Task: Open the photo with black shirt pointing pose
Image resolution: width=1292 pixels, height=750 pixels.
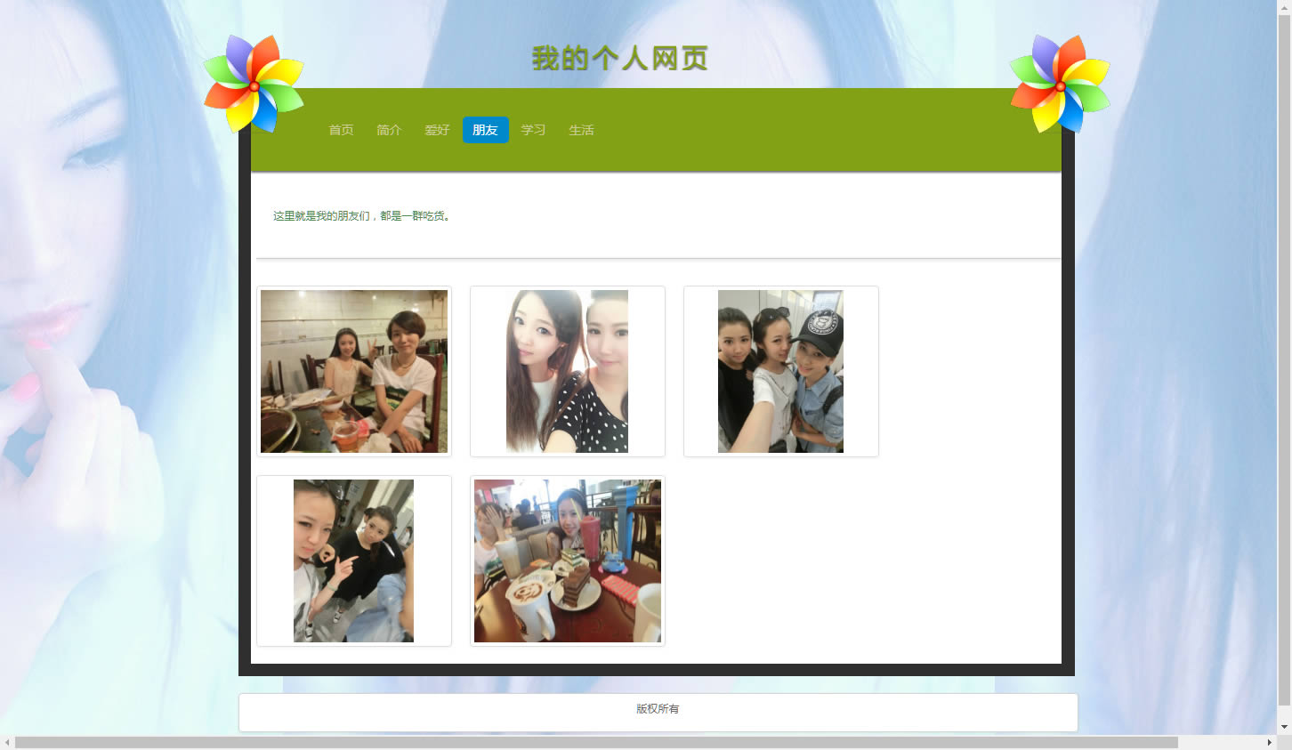Action: (354, 560)
